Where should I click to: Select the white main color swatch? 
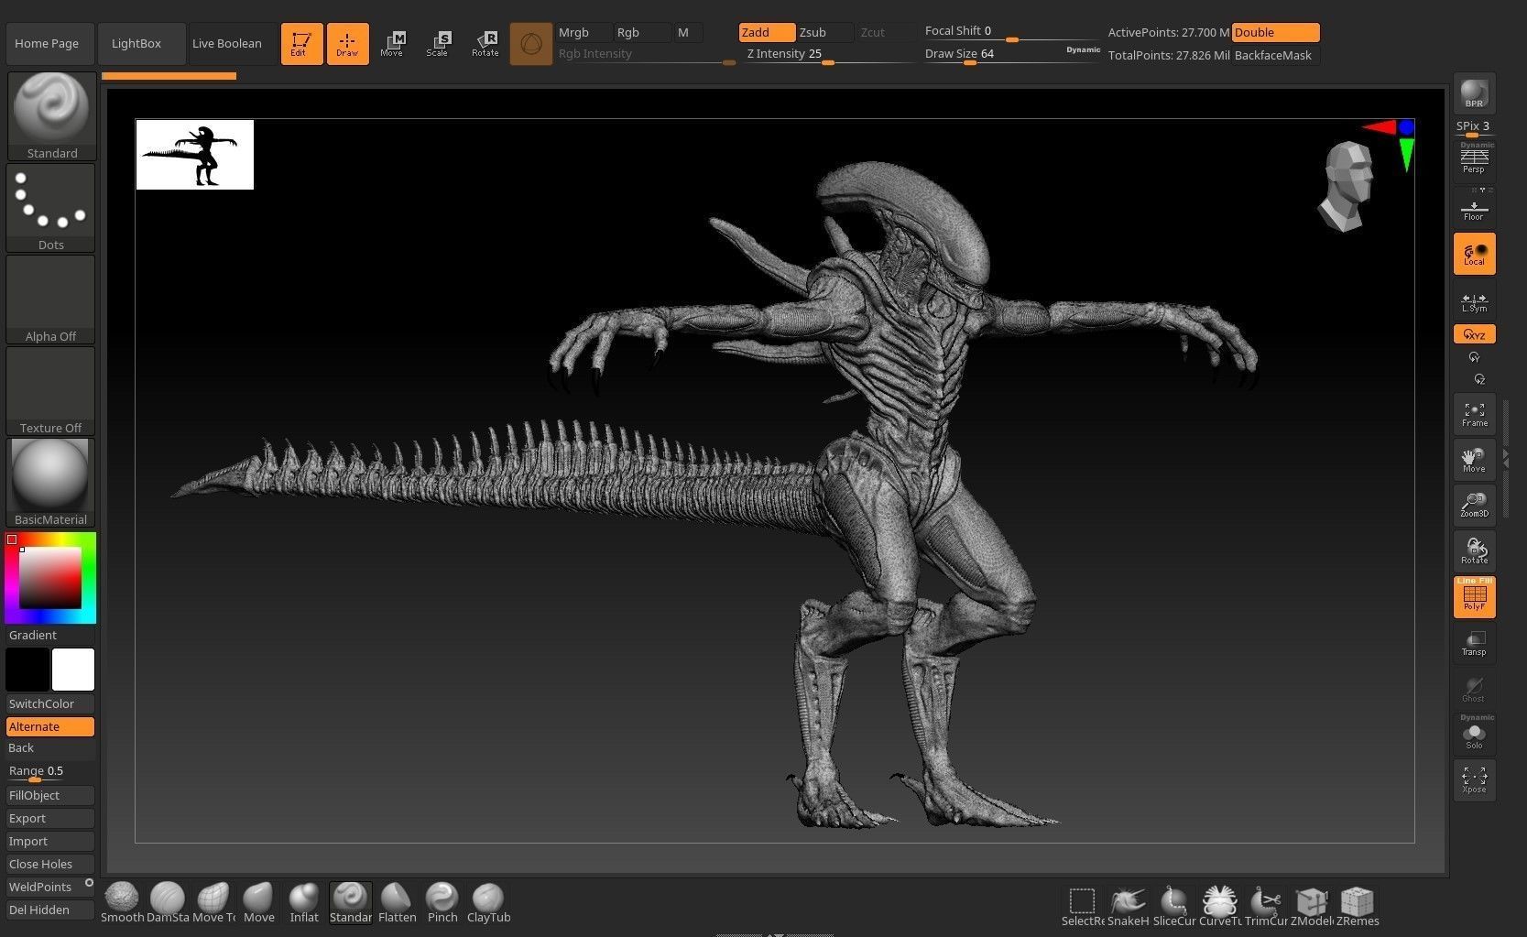(x=73, y=670)
